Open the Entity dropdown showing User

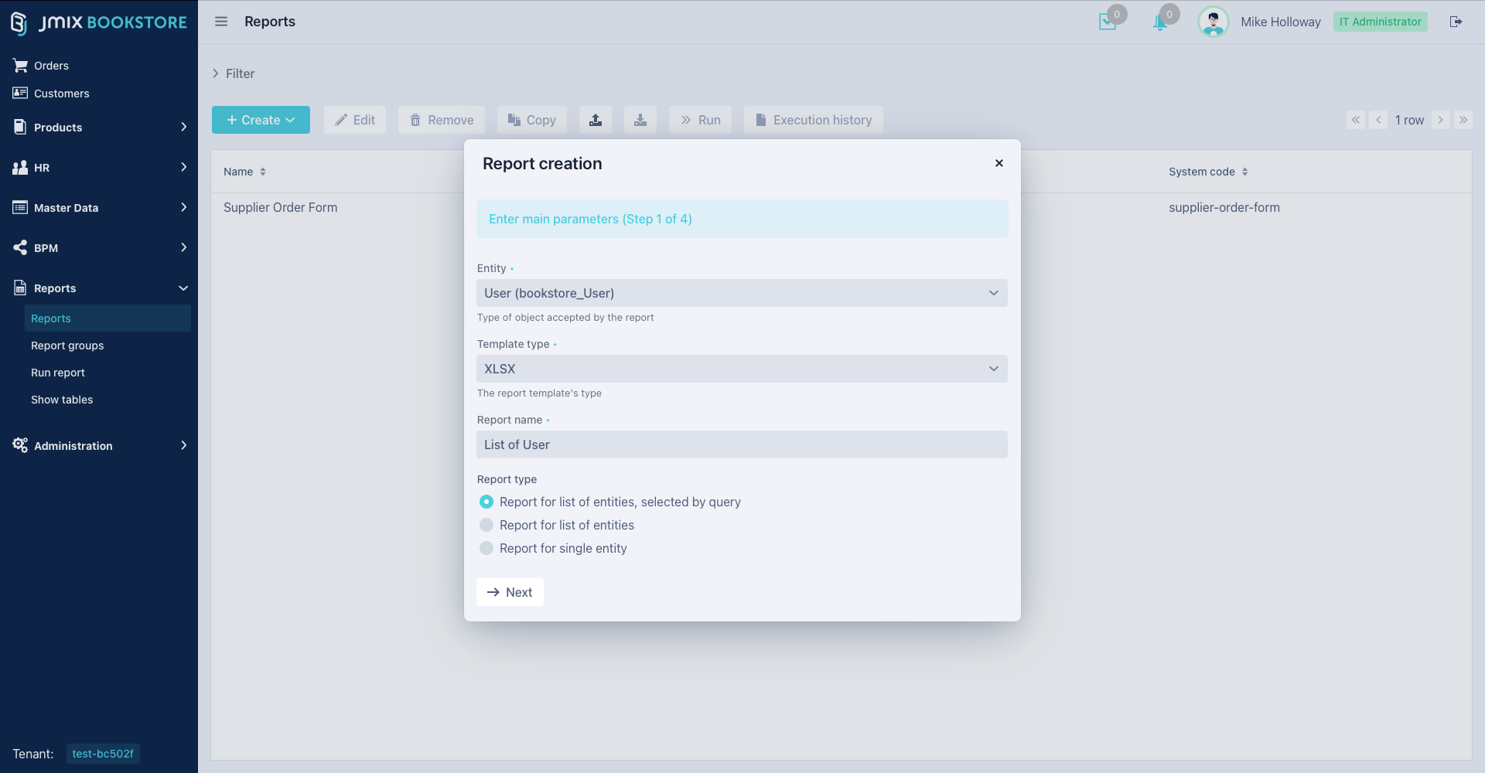tap(742, 293)
